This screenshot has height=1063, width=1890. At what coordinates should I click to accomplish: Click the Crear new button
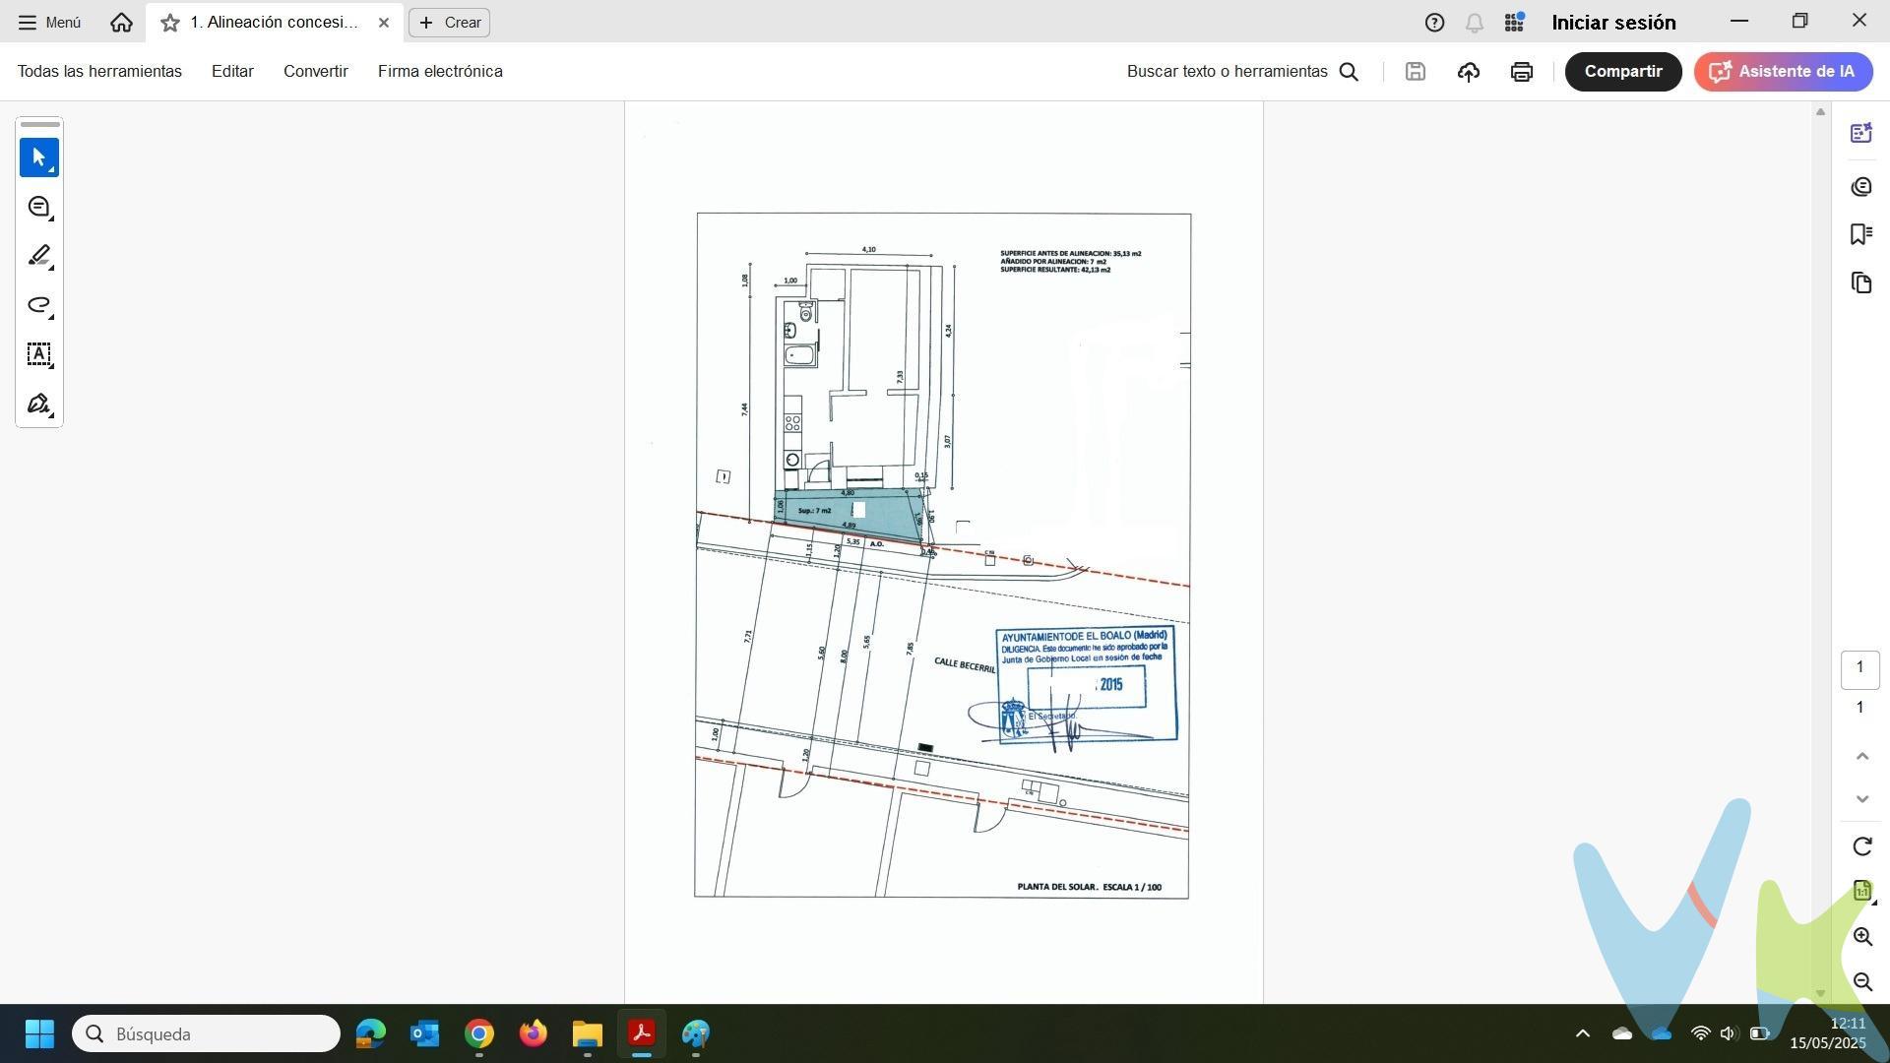[x=450, y=23]
